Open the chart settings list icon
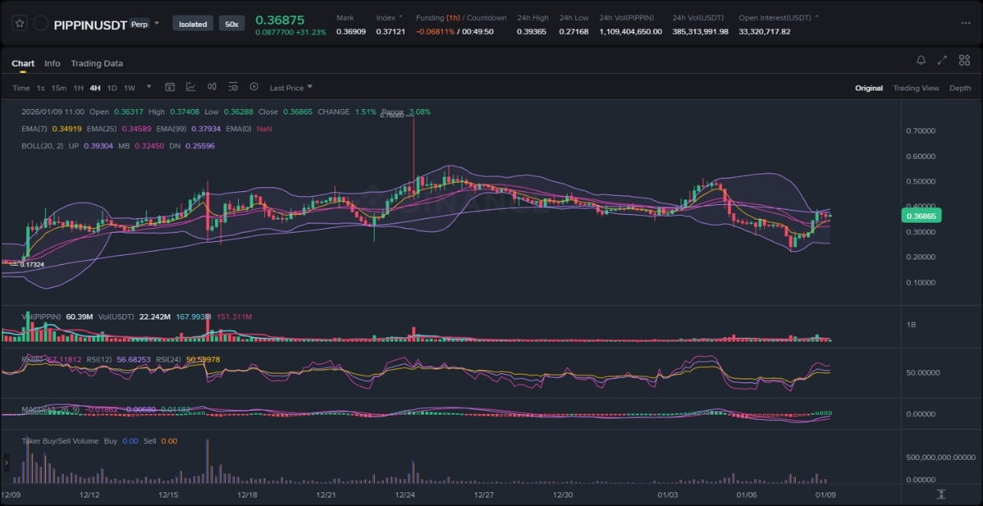The height and width of the screenshot is (506, 983). click(x=233, y=88)
